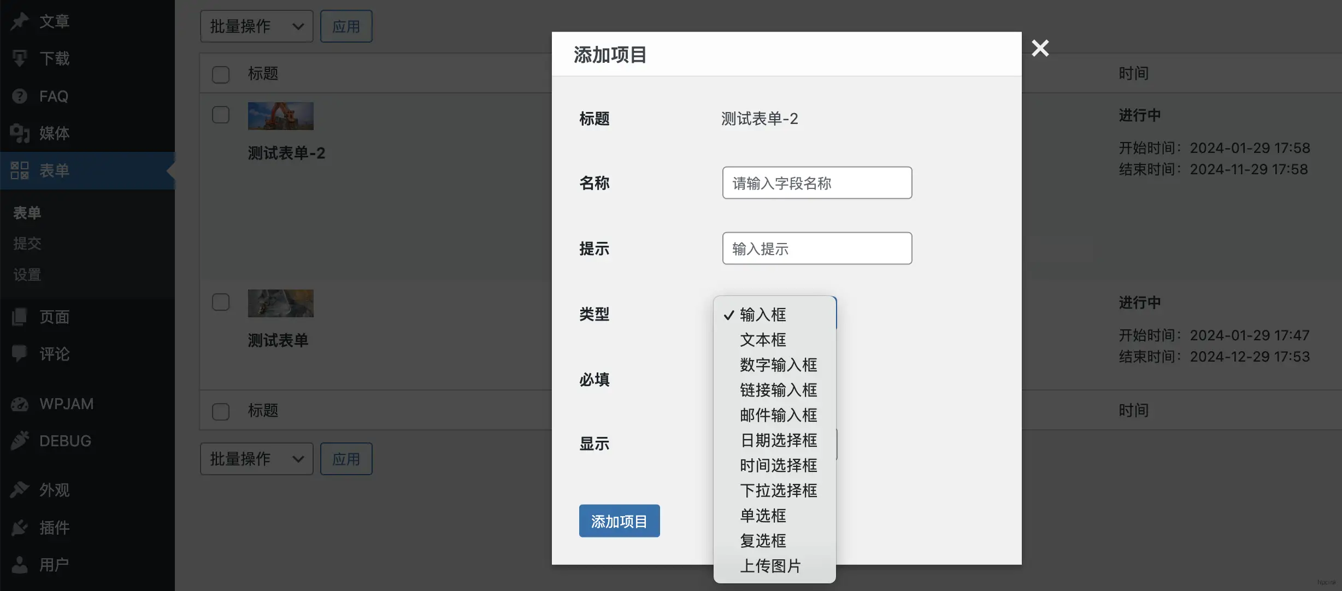Click the 媒体 media library icon
The height and width of the screenshot is (591, 1342).
tap(20, 133)
